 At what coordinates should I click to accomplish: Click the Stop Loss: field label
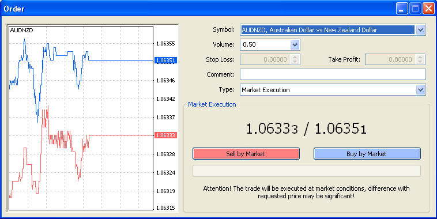pyautogui.click(x=220, y=59)
